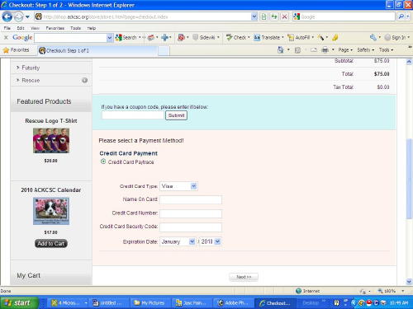Click the 2010 ACKCSC Calendar title link
Screen dimensions: 413x309
[51, 190]
